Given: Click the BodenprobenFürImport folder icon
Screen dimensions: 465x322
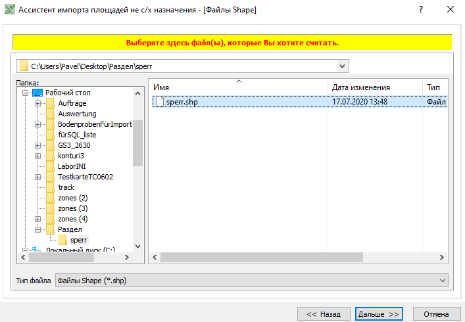Looking at the screenshot, I should pyautogui.click(x=50, y=124).
